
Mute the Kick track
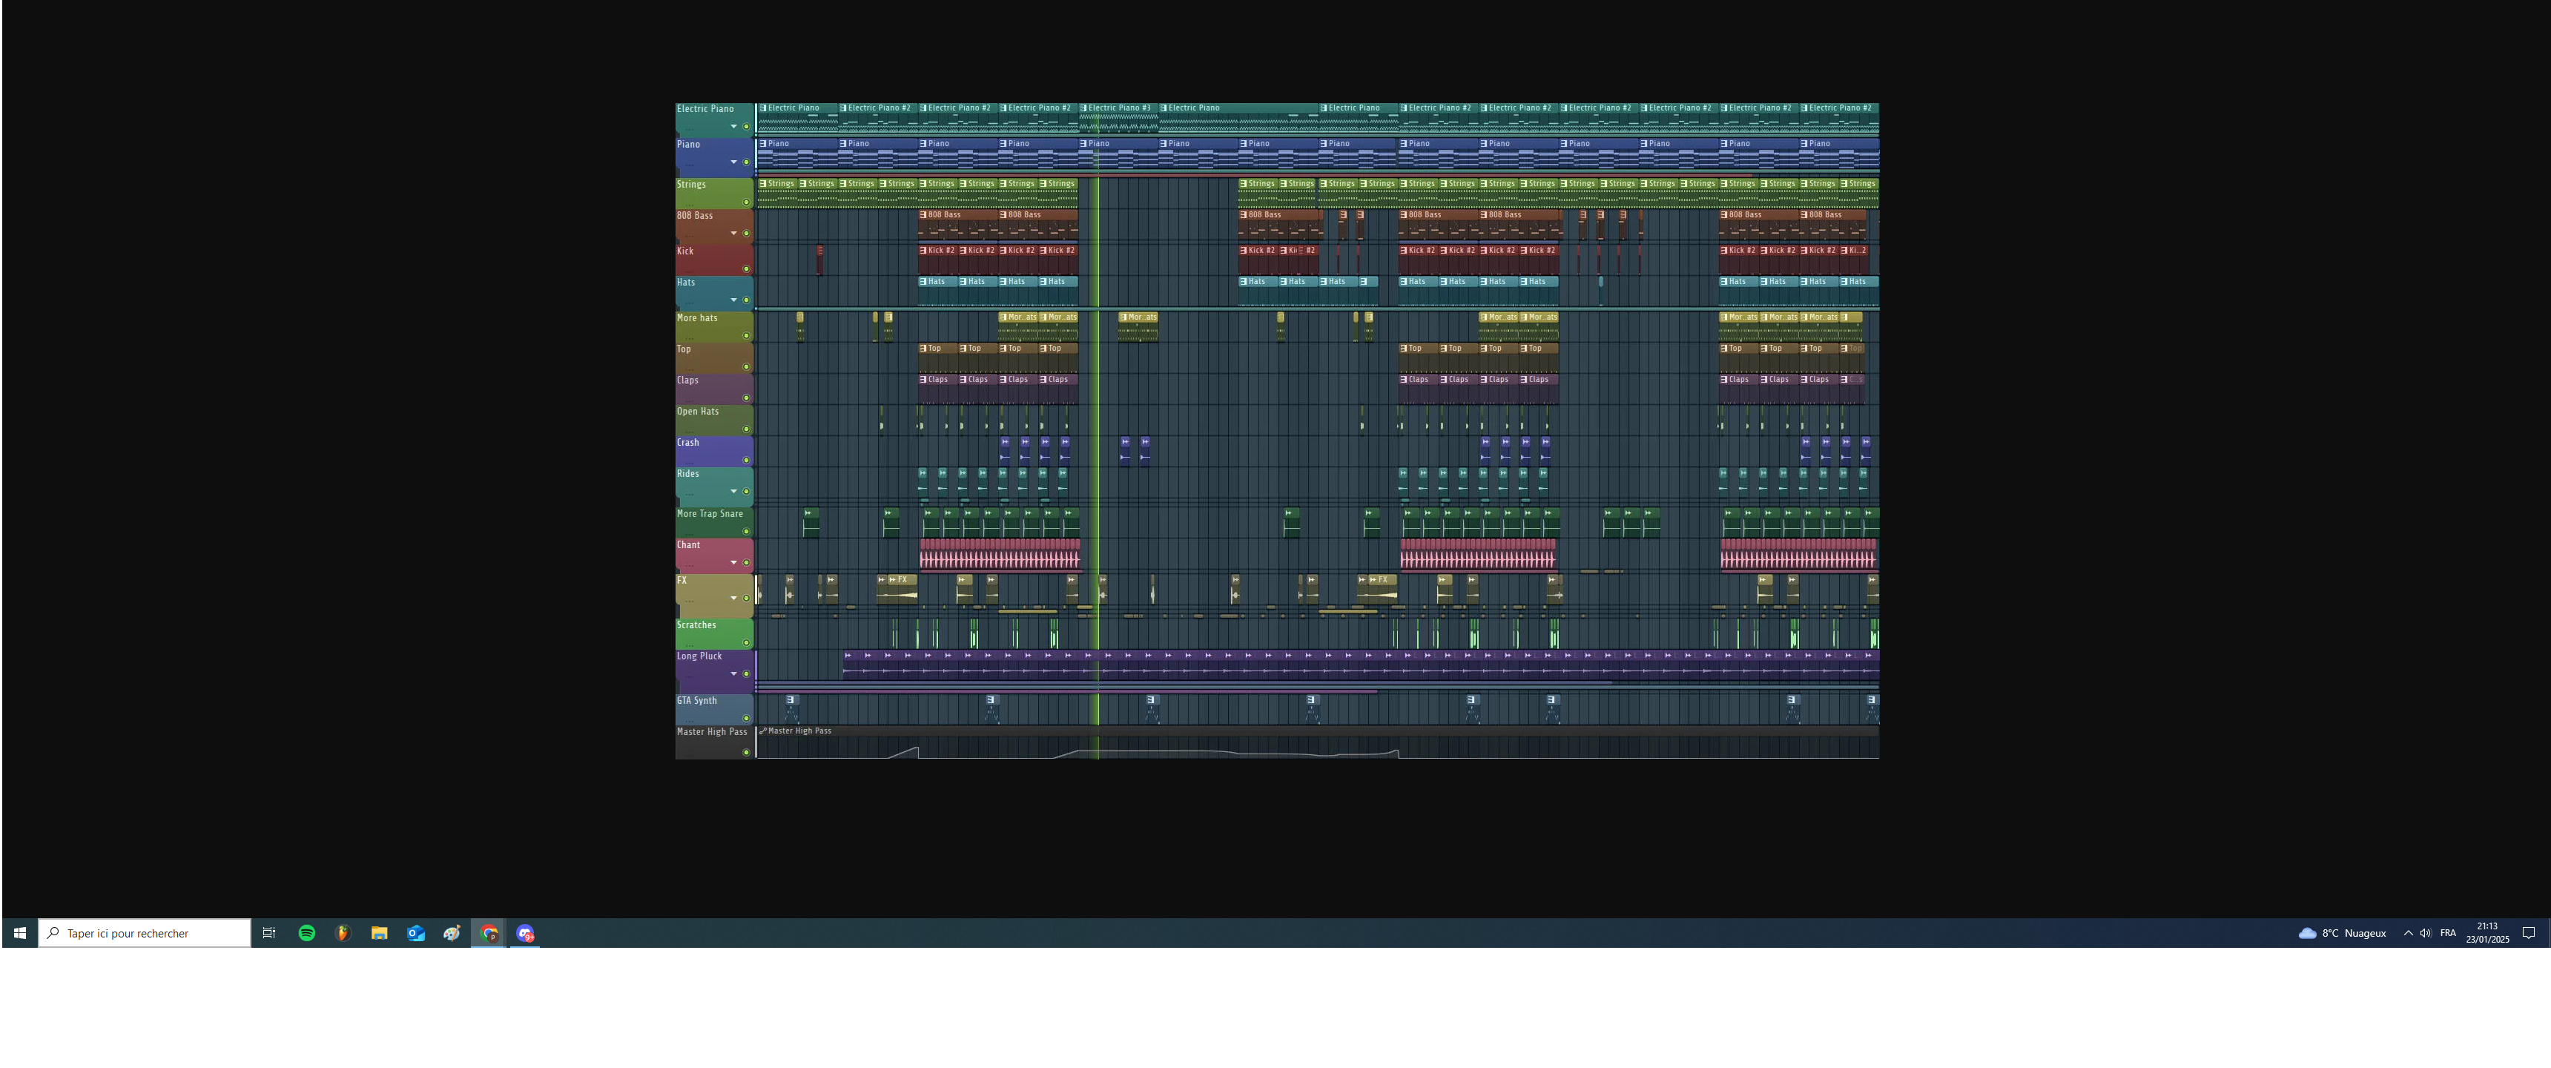pos(747,268)
